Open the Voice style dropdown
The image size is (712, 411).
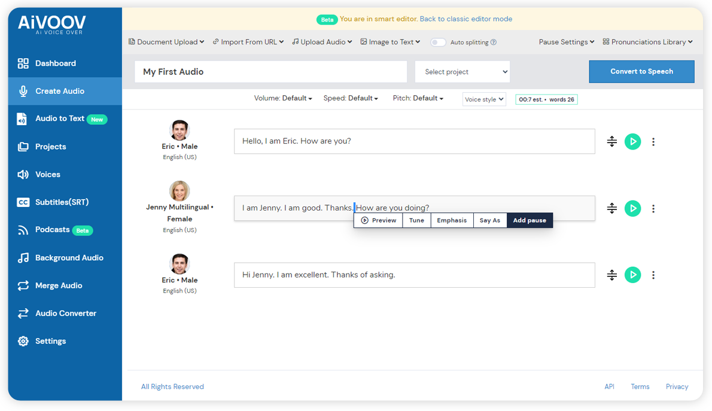tap(484, 99)
